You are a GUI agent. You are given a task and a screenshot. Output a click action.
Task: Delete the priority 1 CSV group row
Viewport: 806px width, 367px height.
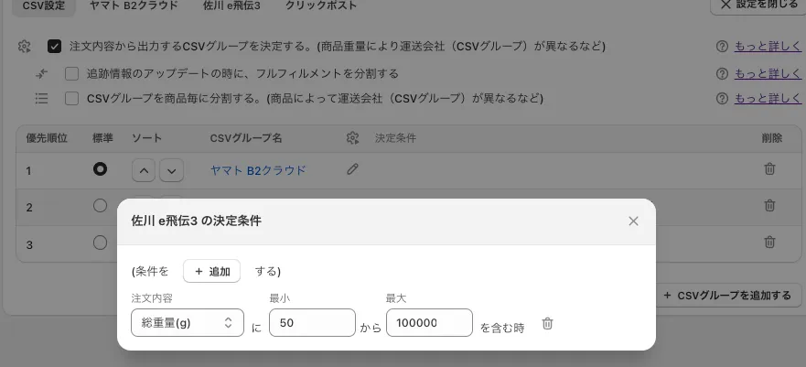click(769, 169)
